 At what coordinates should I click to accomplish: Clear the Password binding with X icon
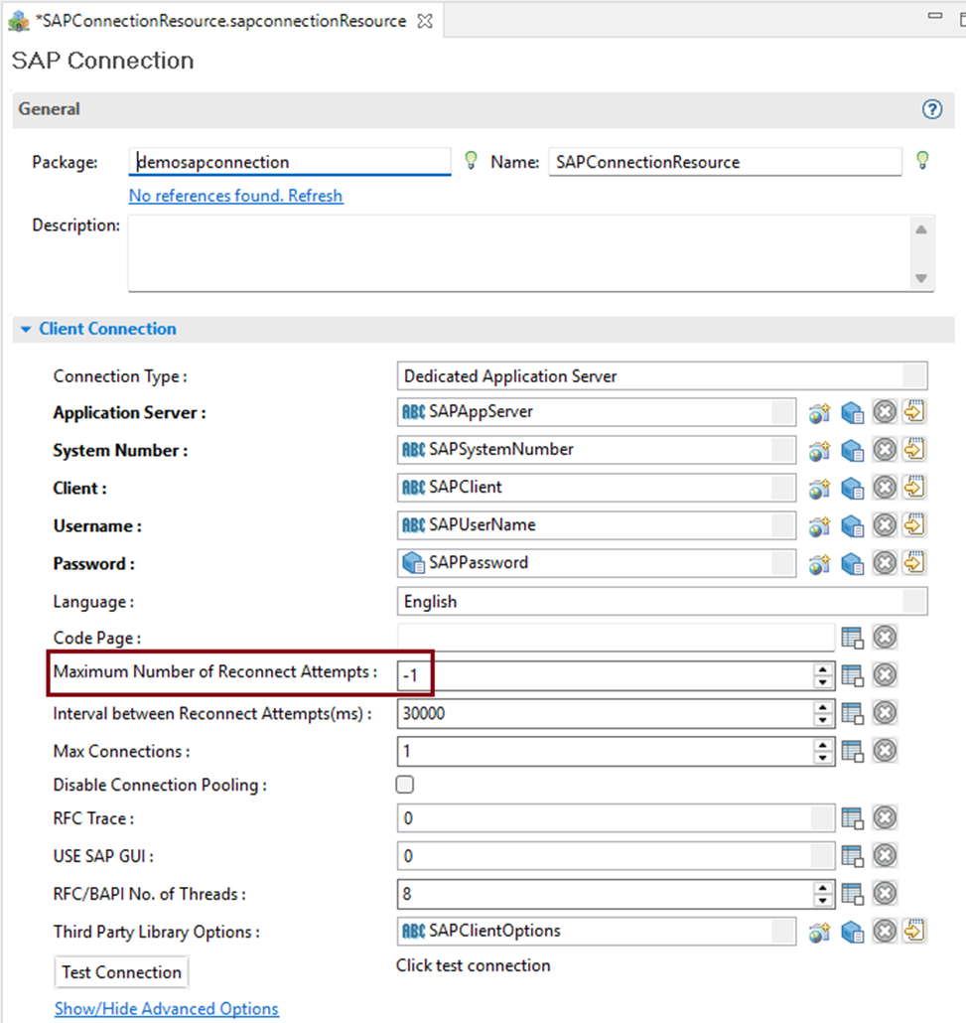pyautogui.click(x=886, y=563)
